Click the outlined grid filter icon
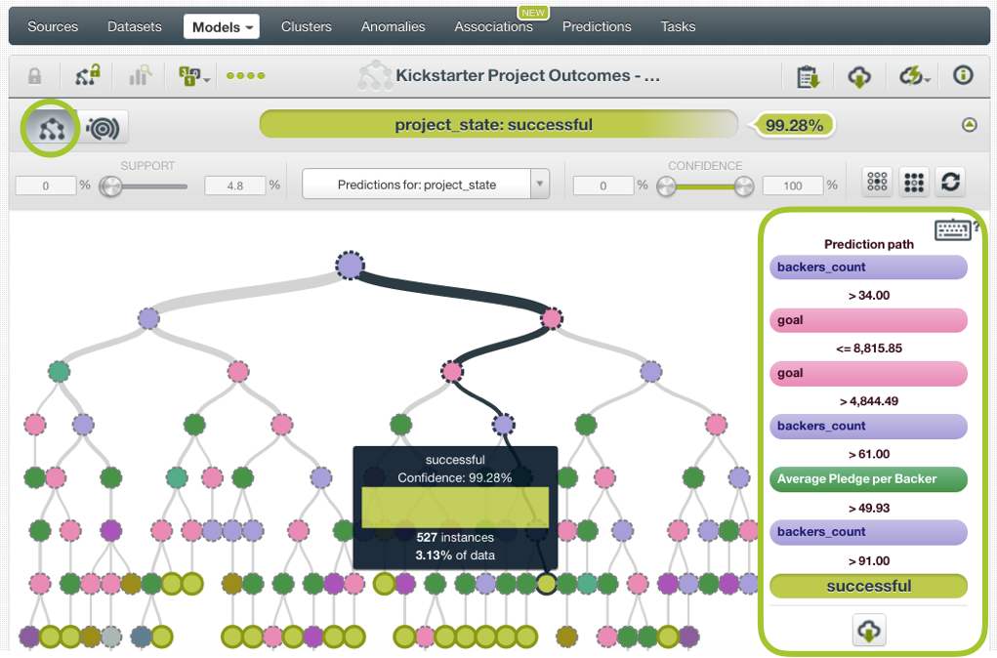Screen dimensions: 997x658 coord(877,183)
